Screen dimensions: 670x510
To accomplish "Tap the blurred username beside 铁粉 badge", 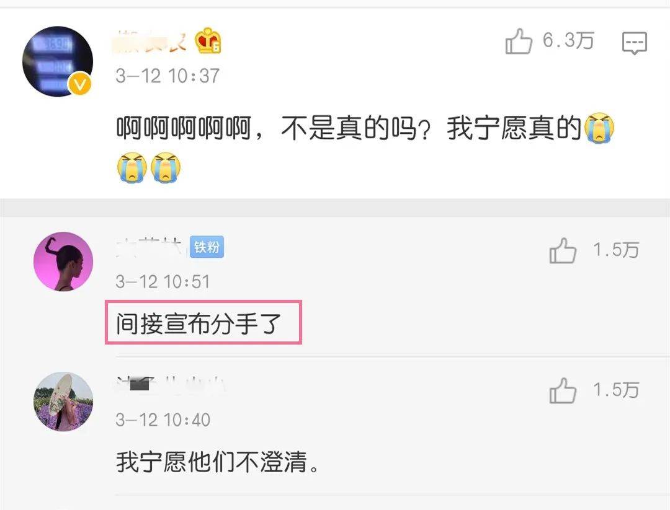I will (149, 247).
